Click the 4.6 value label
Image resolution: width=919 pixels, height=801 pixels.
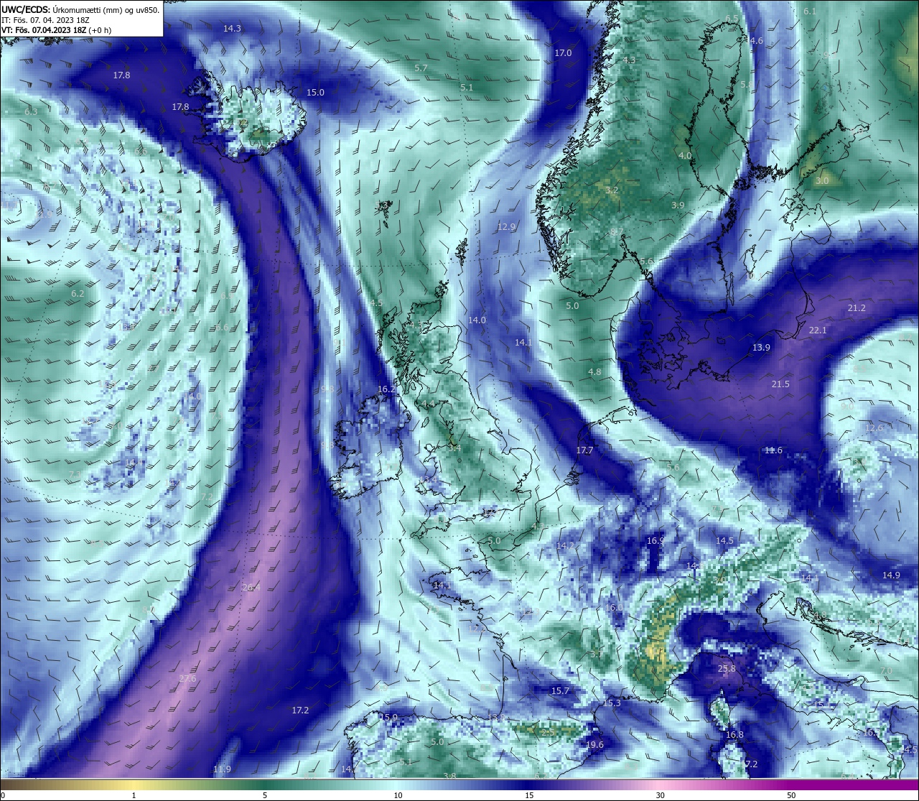pyautogui.click(x=757, y=41)
